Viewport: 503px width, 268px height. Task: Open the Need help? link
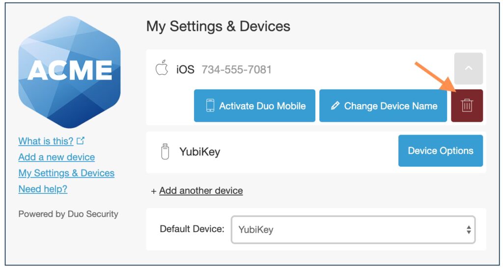click(43, 189)
